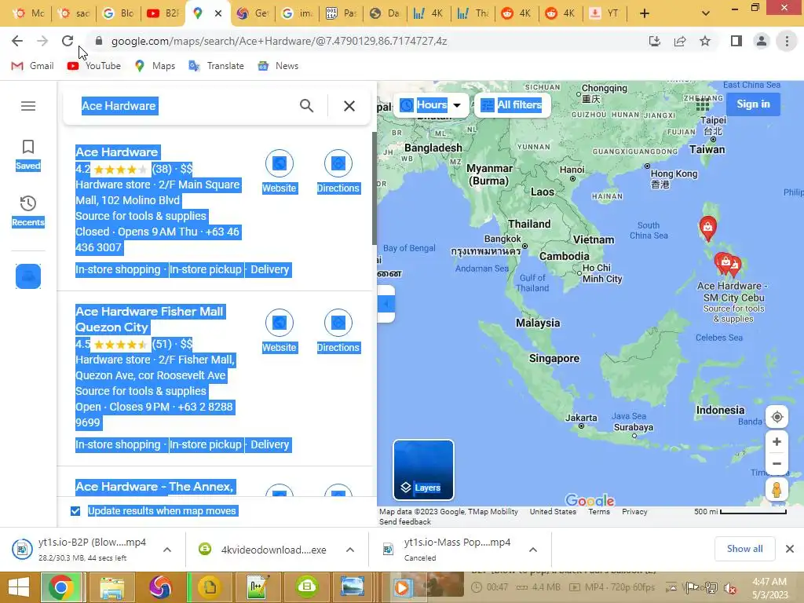Click the Ace Hardware search field

pos(185,106)
